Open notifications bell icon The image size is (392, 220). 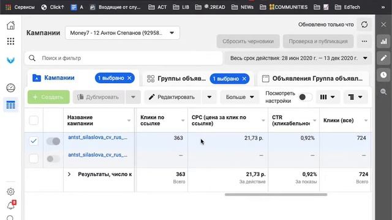(11, 205)
